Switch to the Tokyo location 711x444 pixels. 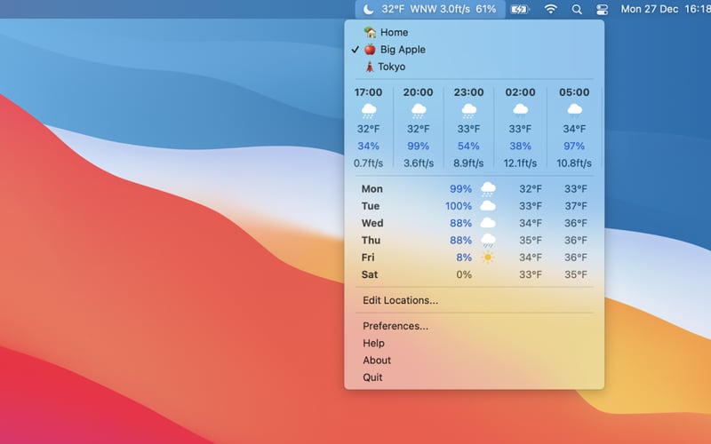(475, 67)
